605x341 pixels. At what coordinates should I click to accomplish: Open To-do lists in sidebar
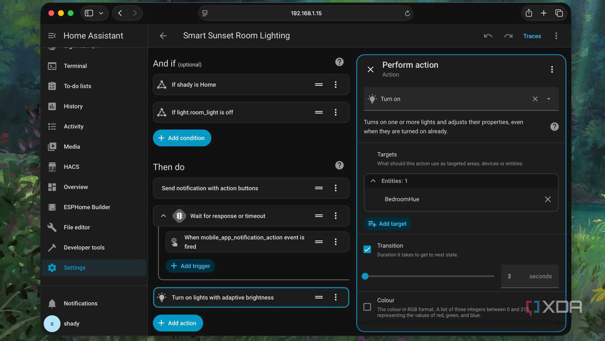[94, 86]
